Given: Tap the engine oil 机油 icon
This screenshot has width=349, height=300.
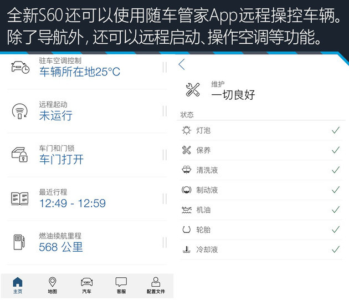Looking at the screenshot, I should coord(187,210).
